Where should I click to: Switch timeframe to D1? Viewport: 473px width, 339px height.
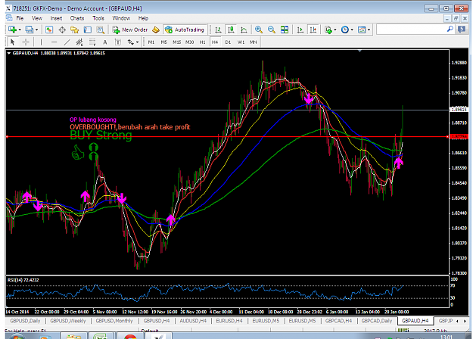click(228, 42)
